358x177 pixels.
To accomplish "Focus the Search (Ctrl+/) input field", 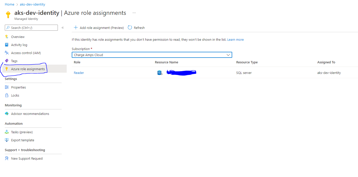I will click(31, 28).
